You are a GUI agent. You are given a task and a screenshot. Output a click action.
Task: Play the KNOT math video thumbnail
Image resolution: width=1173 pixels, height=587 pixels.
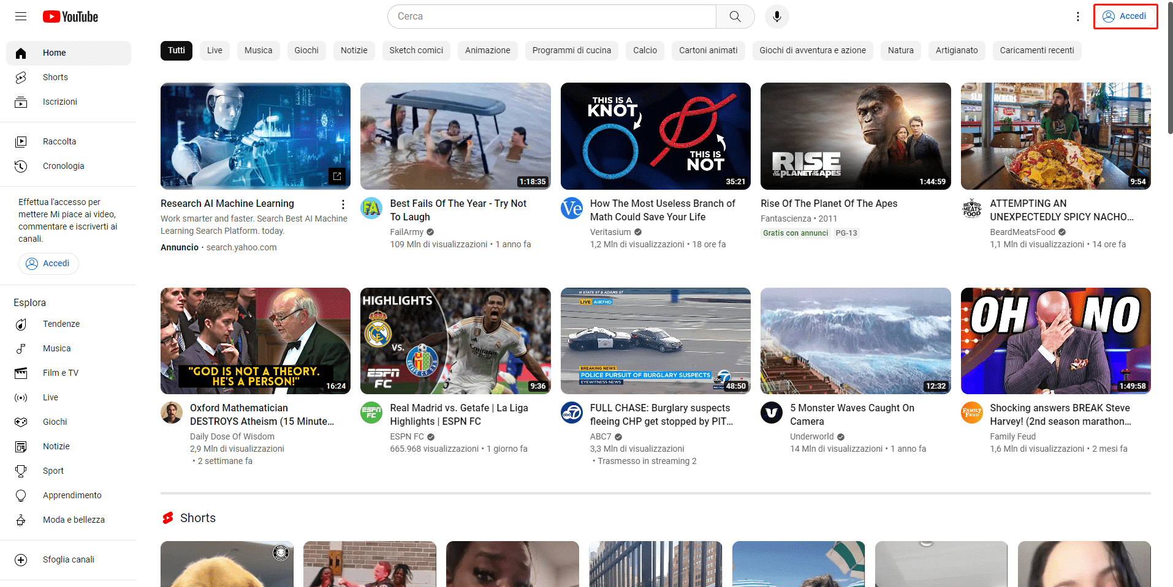pos(656,136)
